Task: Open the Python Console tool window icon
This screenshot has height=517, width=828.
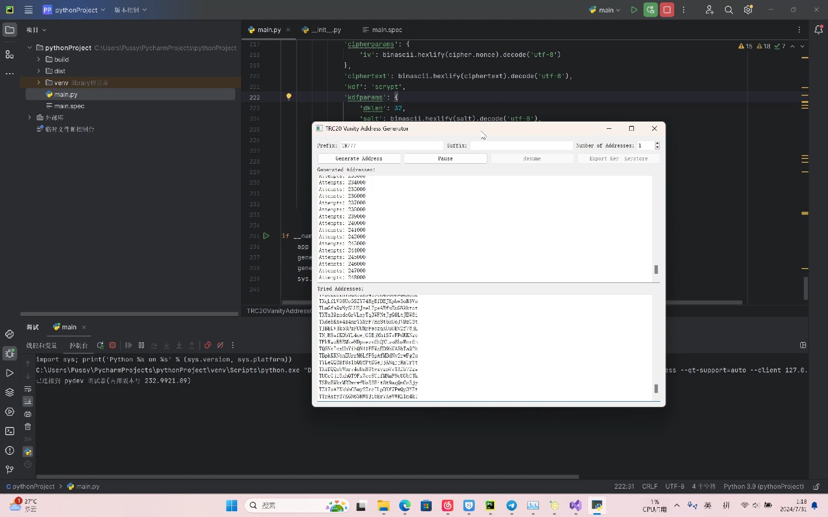Action: point(10,334)
